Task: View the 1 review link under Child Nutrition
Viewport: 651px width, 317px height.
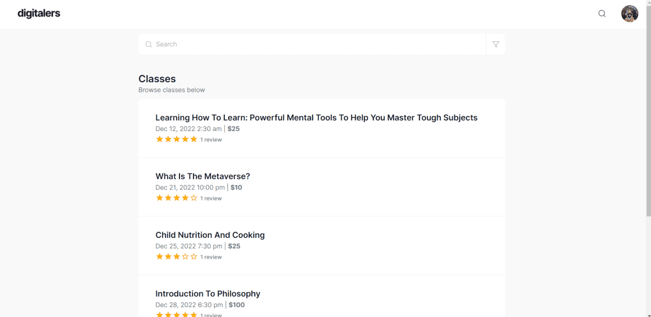Action: (x=211, y=257)
